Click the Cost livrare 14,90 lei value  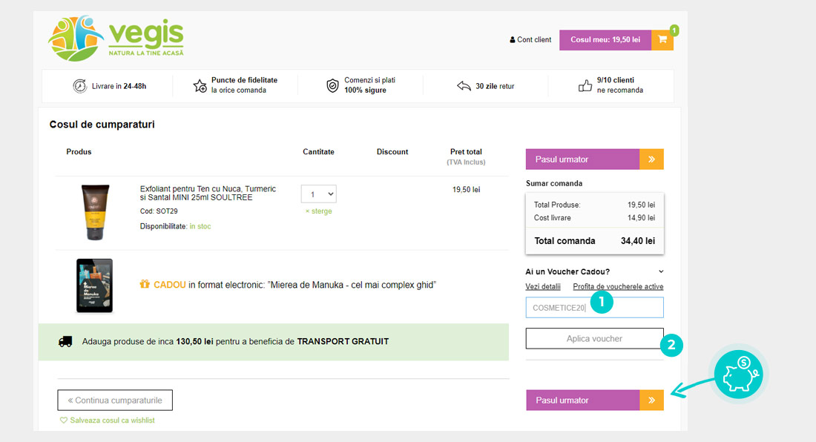point(641,218)
